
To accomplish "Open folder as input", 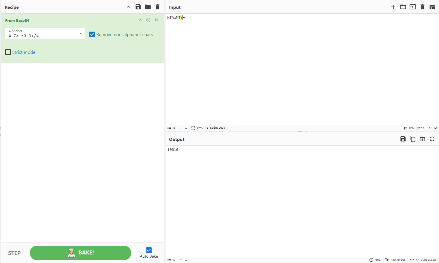I will [x=403, y=7].
